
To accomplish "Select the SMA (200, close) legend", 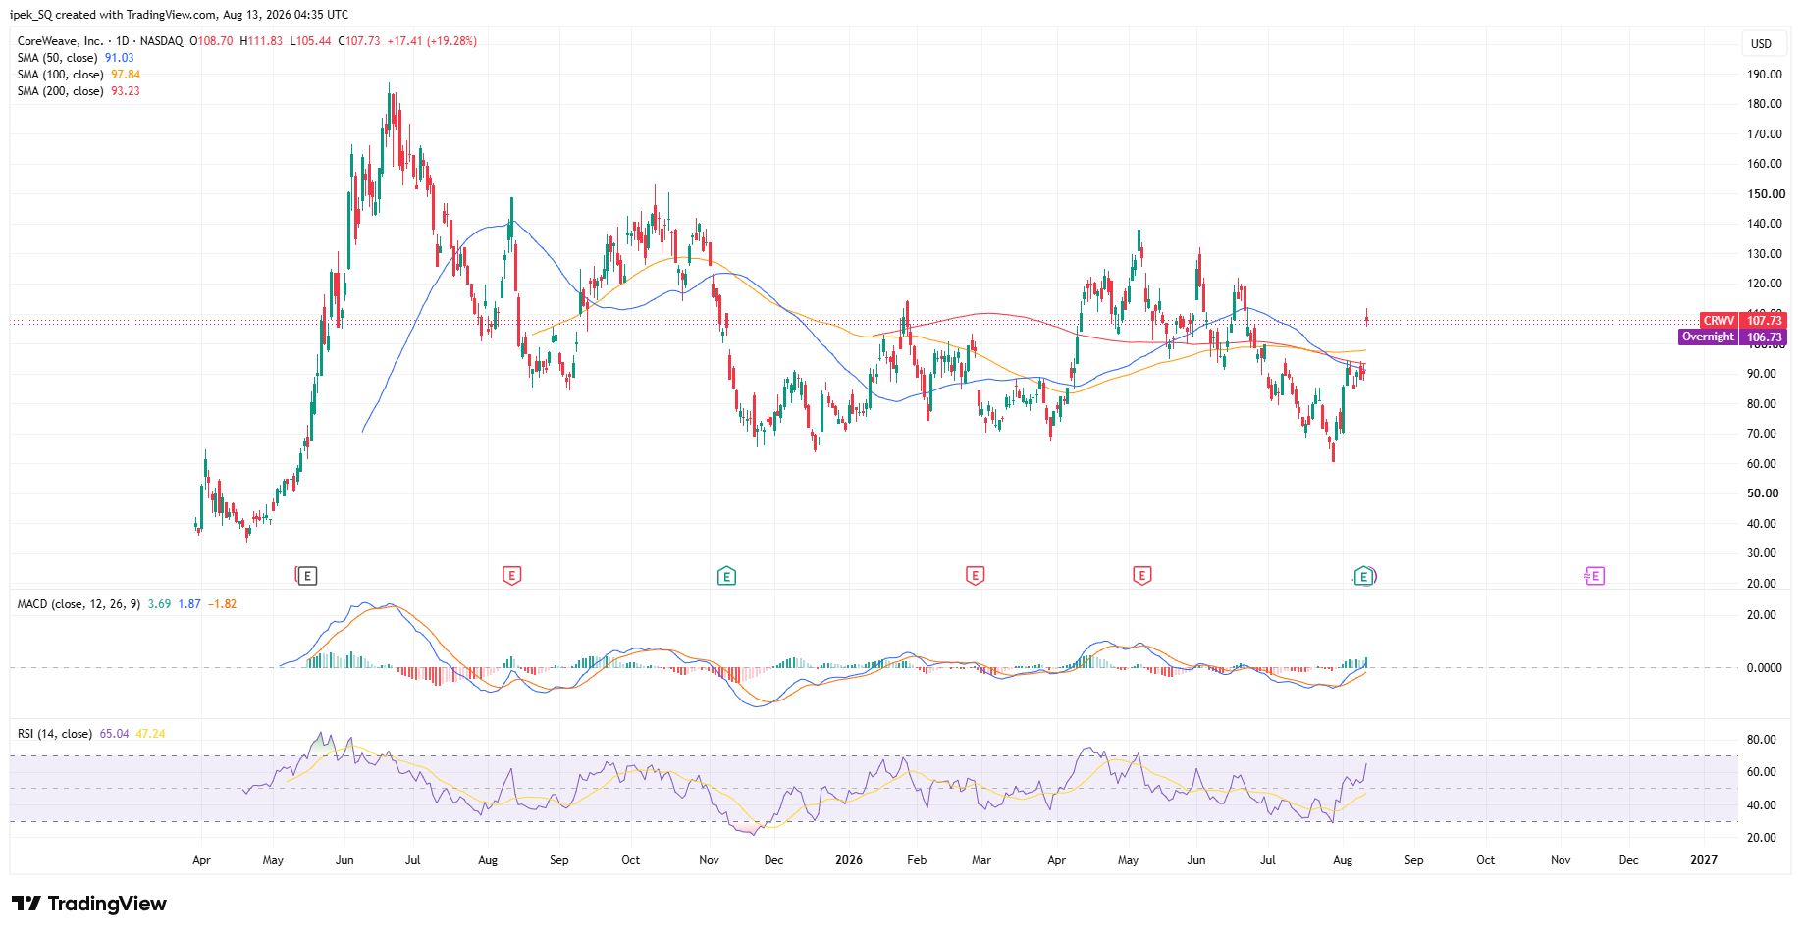I will (x=60, y=91).
